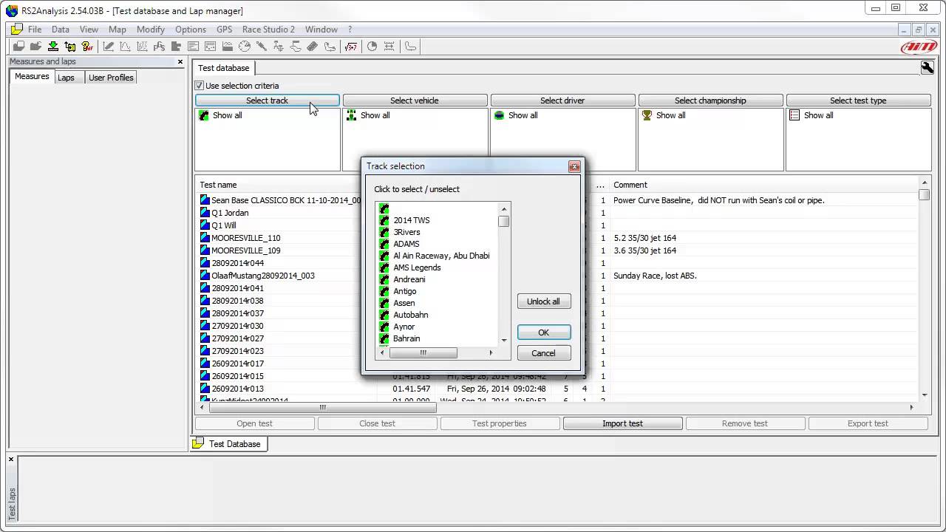Click the Select test type button

858,100
